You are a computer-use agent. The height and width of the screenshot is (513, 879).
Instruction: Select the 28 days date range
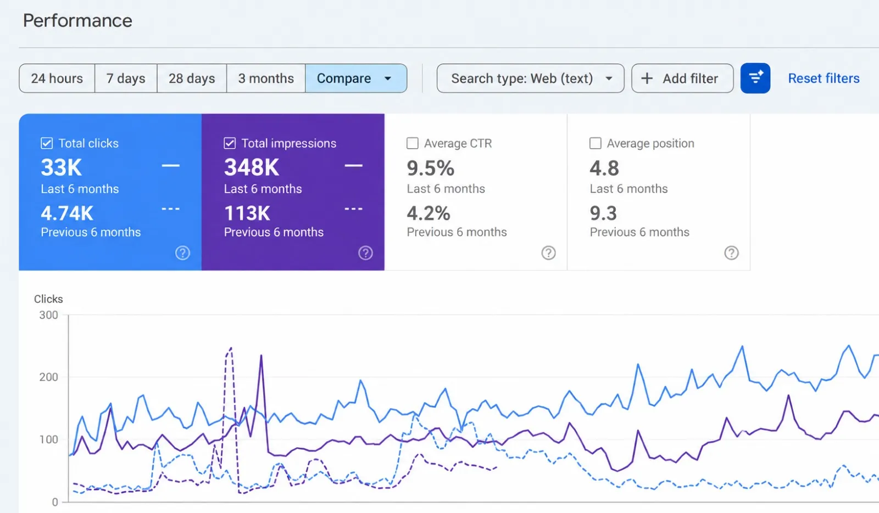click(192, 78)
